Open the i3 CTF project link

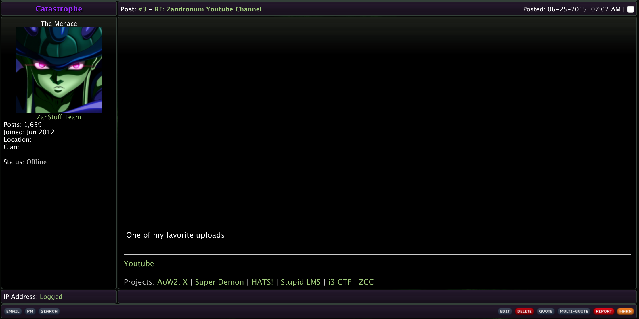pos(340,282)
